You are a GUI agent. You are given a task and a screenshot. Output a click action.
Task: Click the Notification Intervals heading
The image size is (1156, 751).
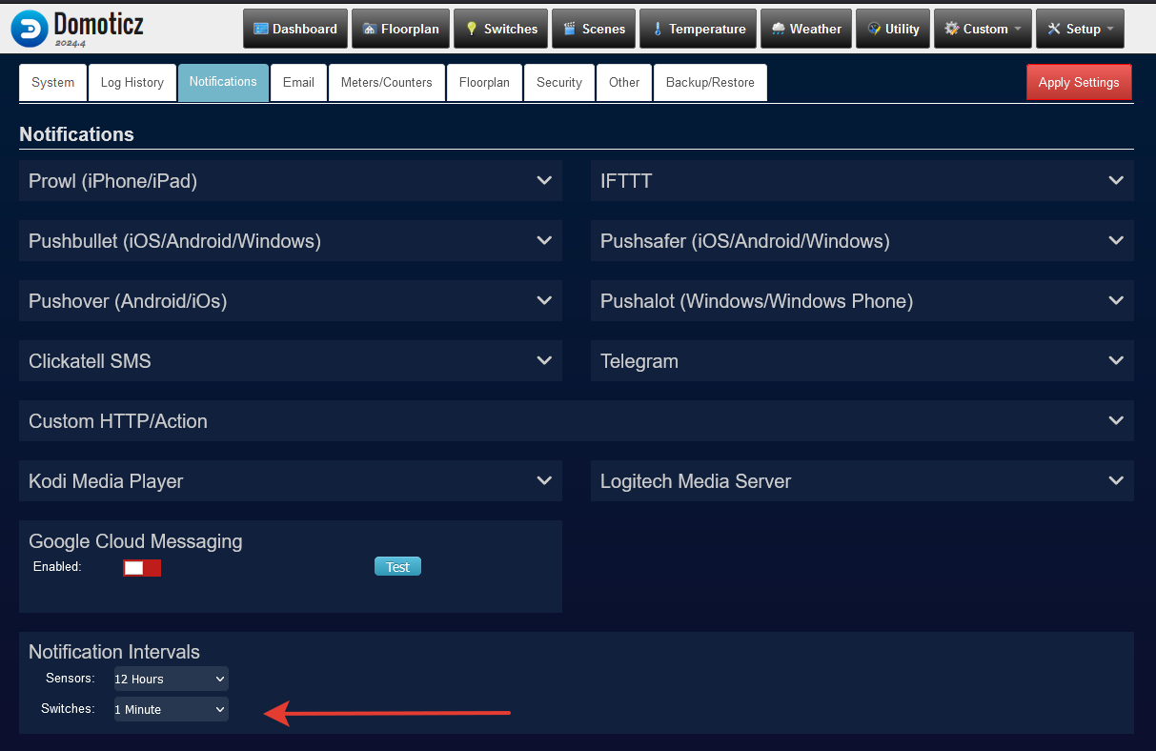[x=114, y=652]
